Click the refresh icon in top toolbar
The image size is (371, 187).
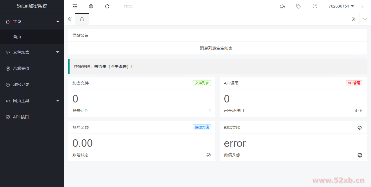click(x=107, y=6)
